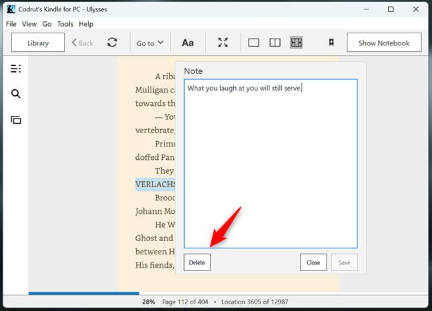
Task: Open table of contents sidebar icon
Action: click(16, 69)
